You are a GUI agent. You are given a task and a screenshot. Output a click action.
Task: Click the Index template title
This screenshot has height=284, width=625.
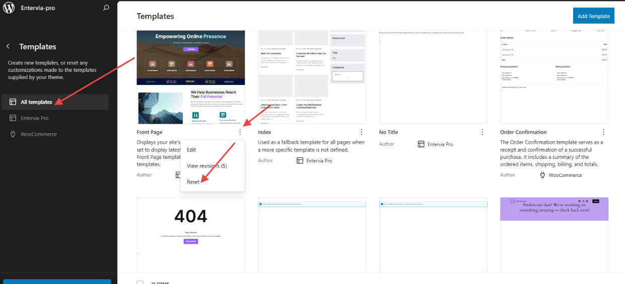(x=264, y=132)
